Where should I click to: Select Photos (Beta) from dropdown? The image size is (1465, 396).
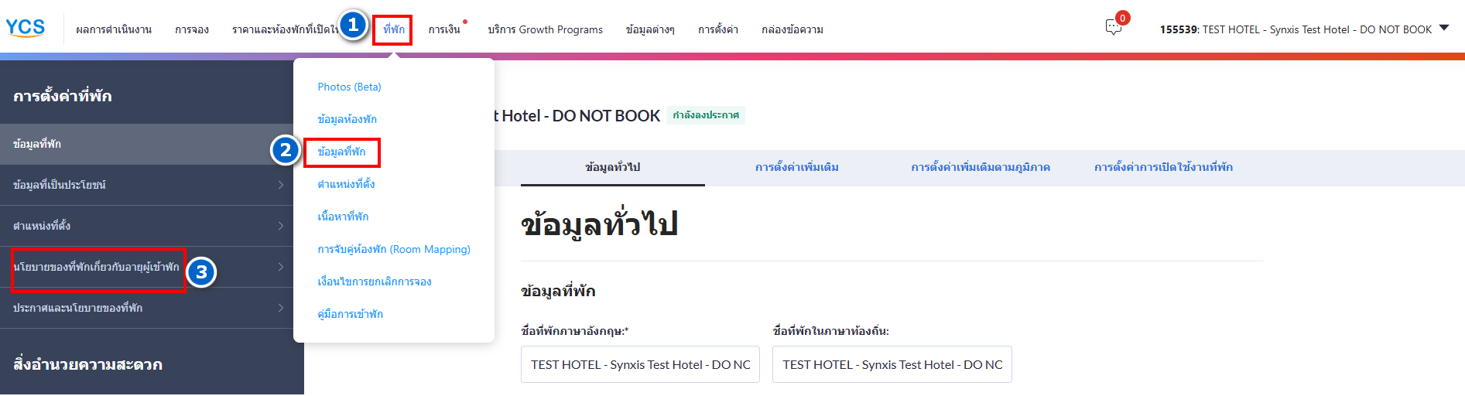349,87
